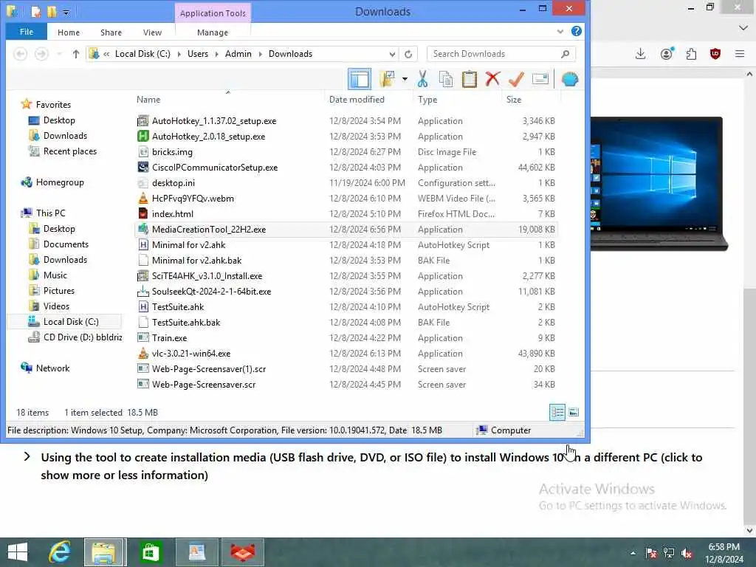The height and width of the screenshot is (567, 756).
Task: Sort files by Size column header
Action: click(x=514, y=100)
